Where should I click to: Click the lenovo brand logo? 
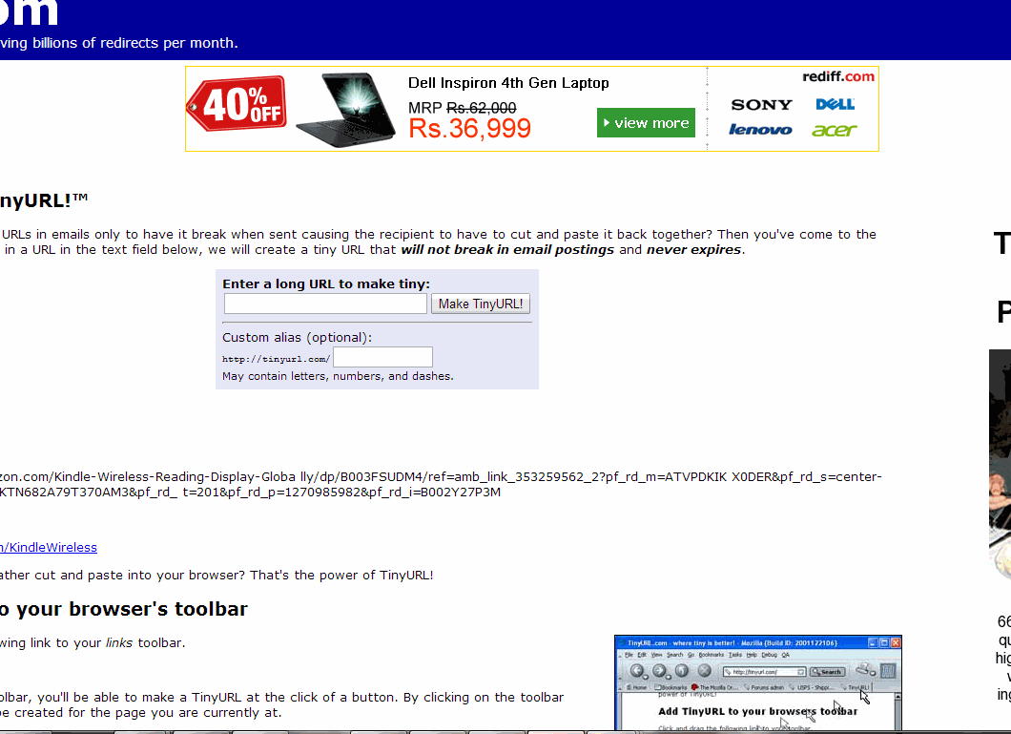[x=760, y=130]
